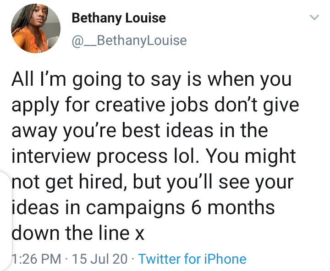Viewport: 330px width, 271px height.
Task: Click the Bethany Louise display name
Action: tap(119, 18)
